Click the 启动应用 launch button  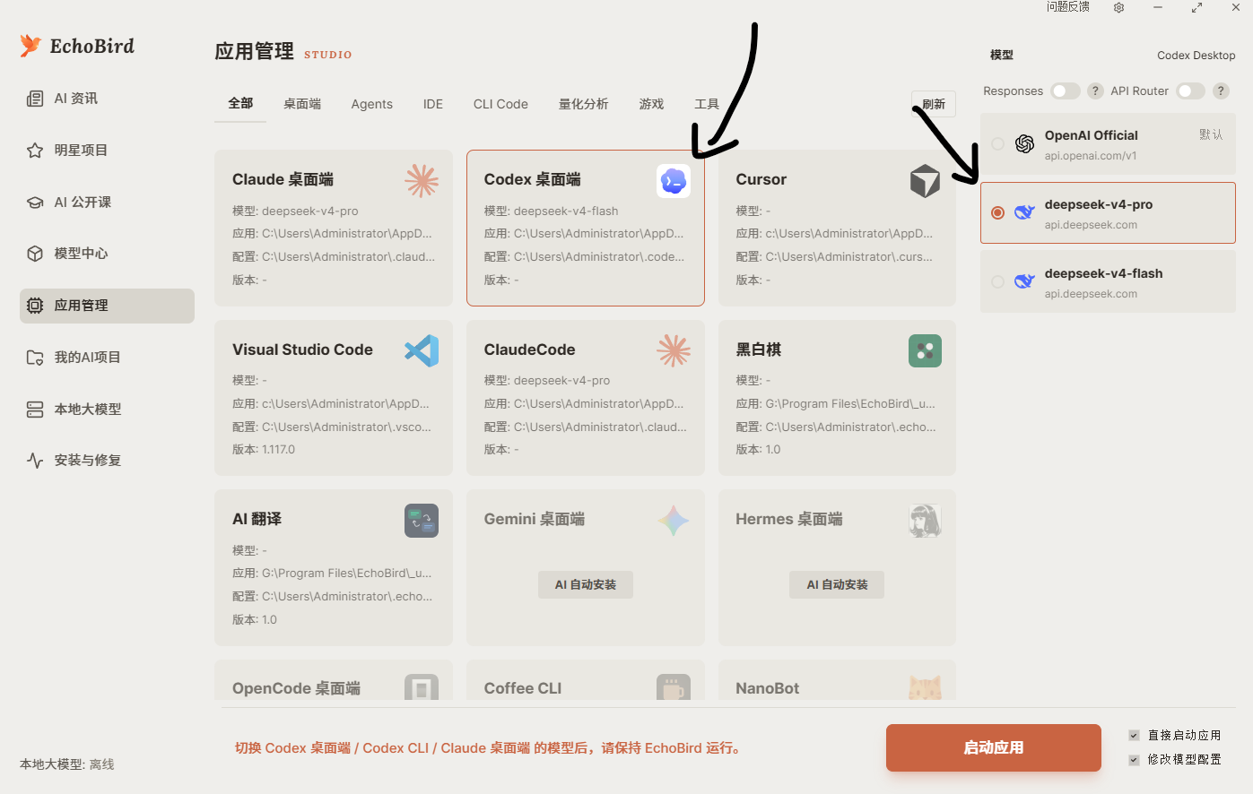click(x=994, y=747)
